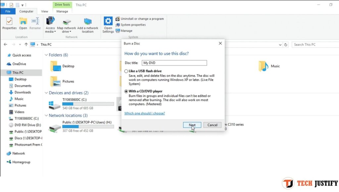Click the Disc title text field
Viewport: 339px width, 192px height.
pos(174,63)
